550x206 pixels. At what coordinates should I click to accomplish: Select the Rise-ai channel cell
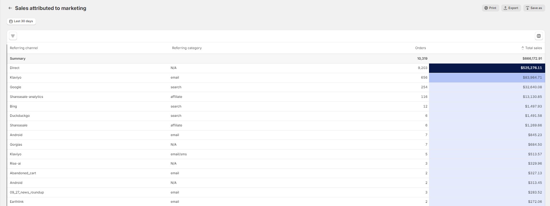click(x=15, y=163)
